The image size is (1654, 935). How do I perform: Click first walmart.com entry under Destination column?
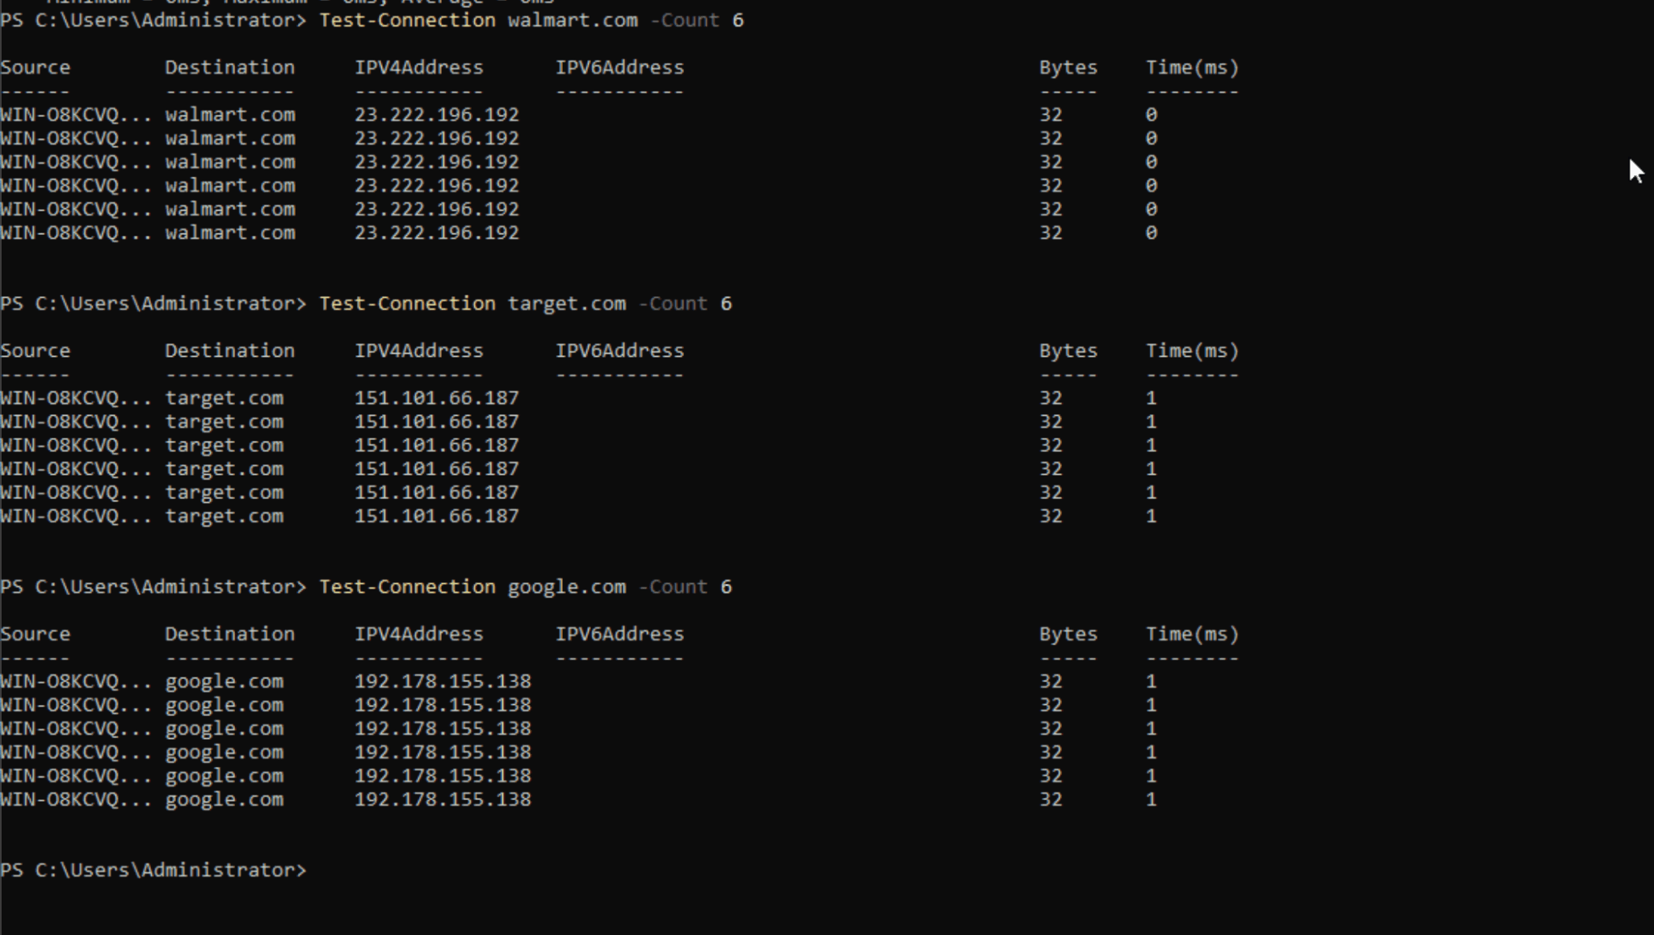[x=230, y=115]
